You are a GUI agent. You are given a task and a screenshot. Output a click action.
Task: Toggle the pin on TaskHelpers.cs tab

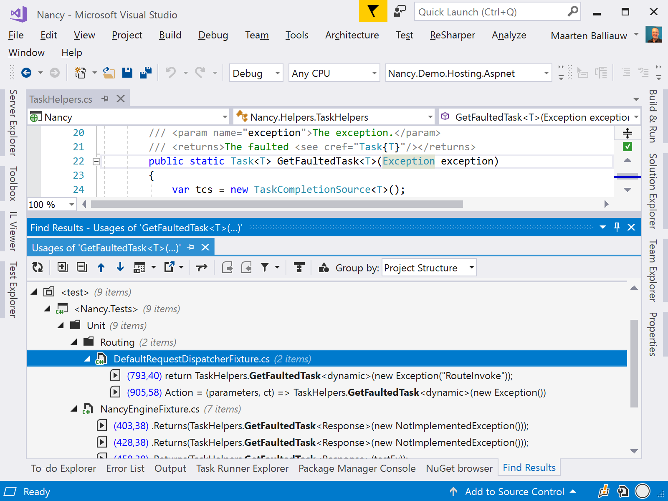tap(105, 99)
